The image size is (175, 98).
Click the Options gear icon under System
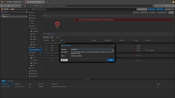31,39
